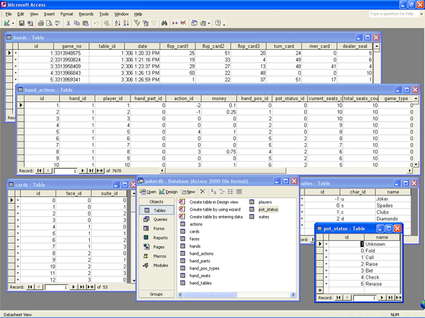Screen dimensions: 425x318
Task: Switch pokerdb window to Details view icon
Action: (239, 192)
